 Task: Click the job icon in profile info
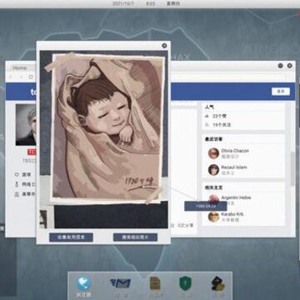click(x=17, y=184)
